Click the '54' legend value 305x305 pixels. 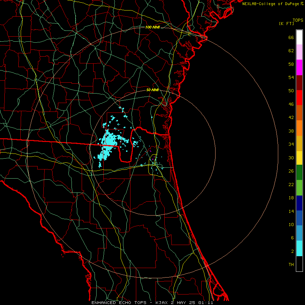(x=291, y=77)
